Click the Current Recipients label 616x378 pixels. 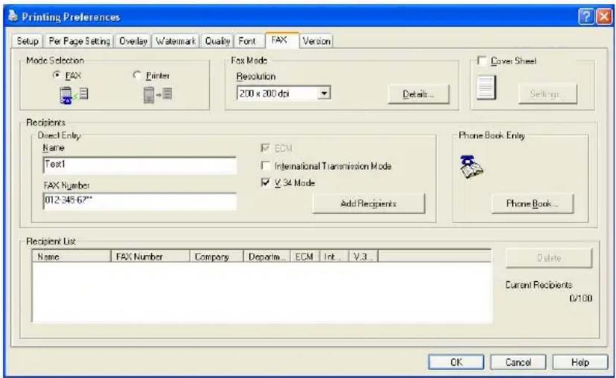pyautogui.click(x=538, y=285)
